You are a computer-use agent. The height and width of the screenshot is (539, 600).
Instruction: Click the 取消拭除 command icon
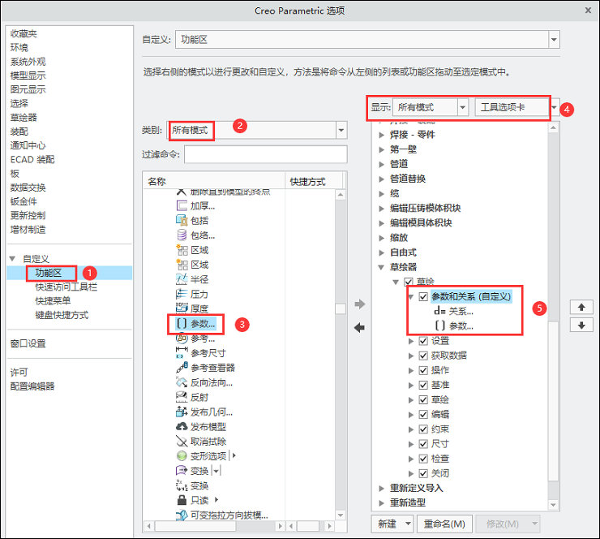pos(182,442)
